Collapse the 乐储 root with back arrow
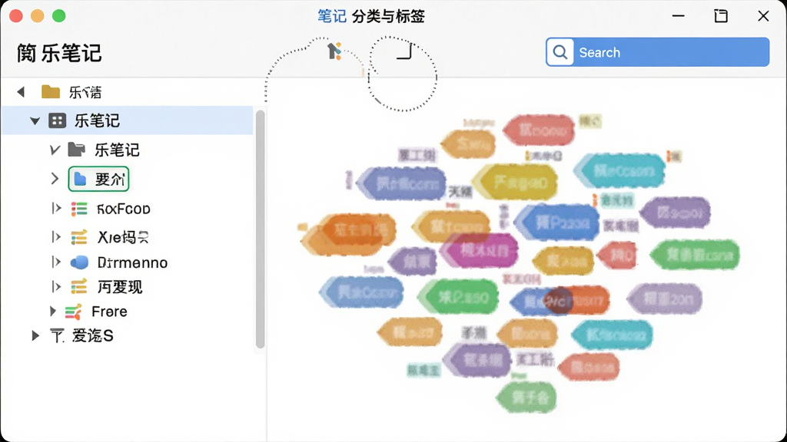The image size is (787, 442). pyautogui.click(x=21, y=92)
